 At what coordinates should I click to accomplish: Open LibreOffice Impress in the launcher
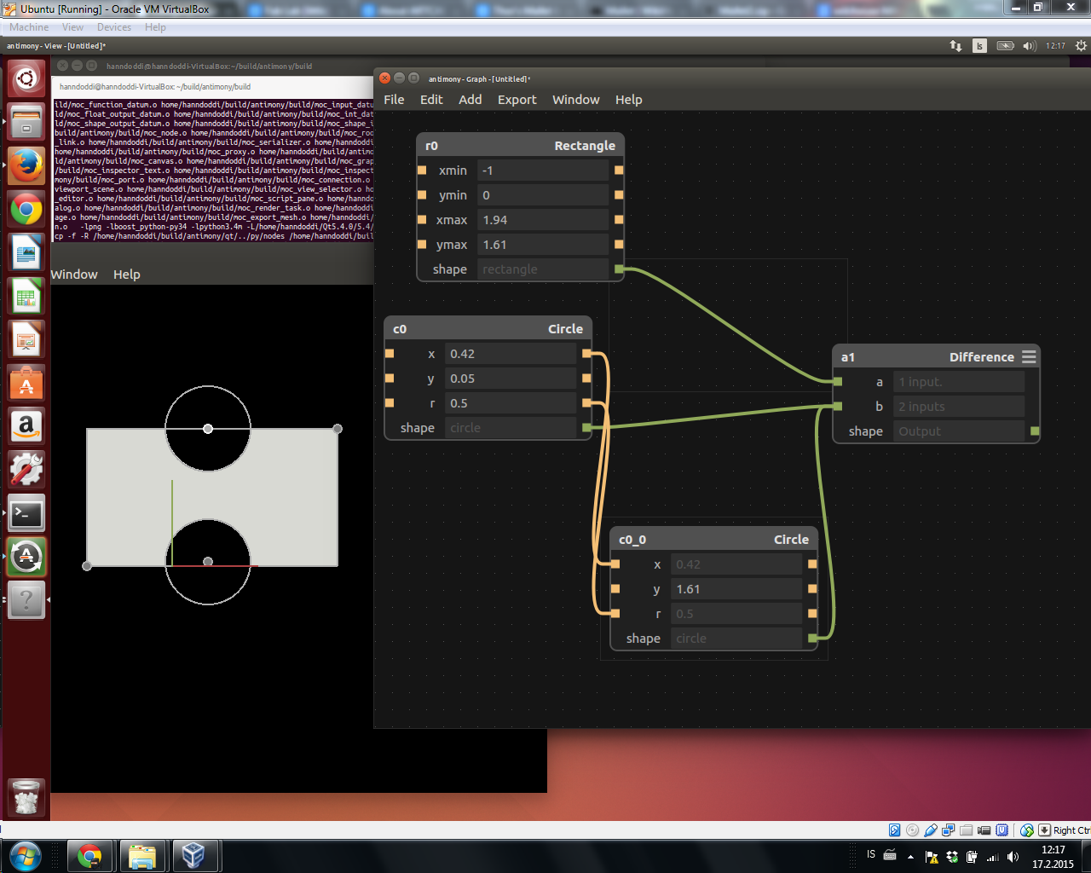(26, 339)
